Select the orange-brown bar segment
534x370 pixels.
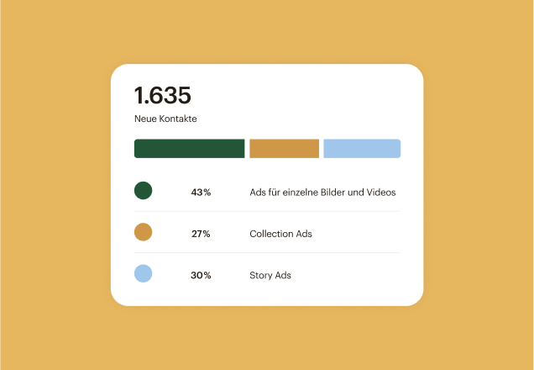[285, 149]
